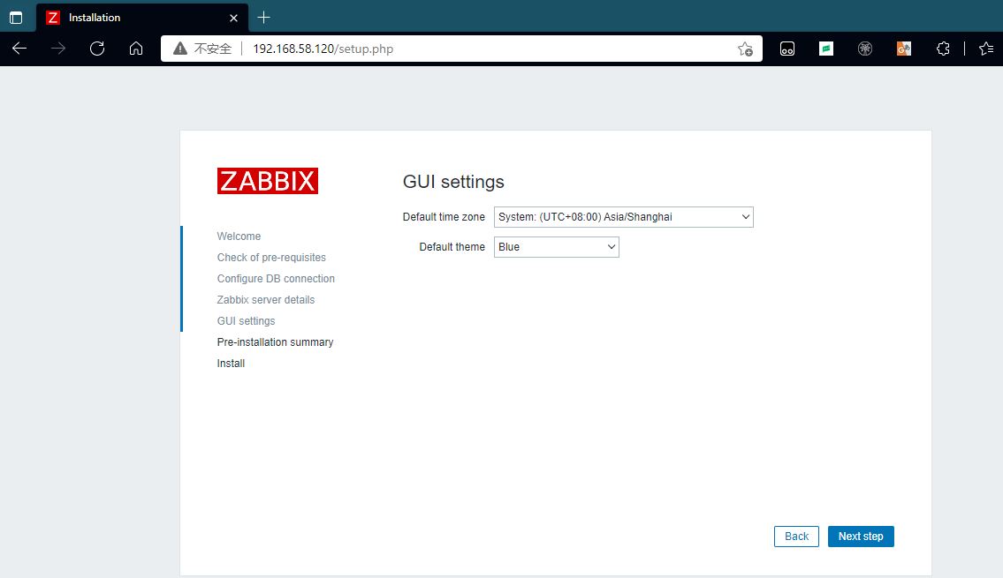1003x578 pixels.
Task: Open the tab actions menu icon
Action: 16,18
